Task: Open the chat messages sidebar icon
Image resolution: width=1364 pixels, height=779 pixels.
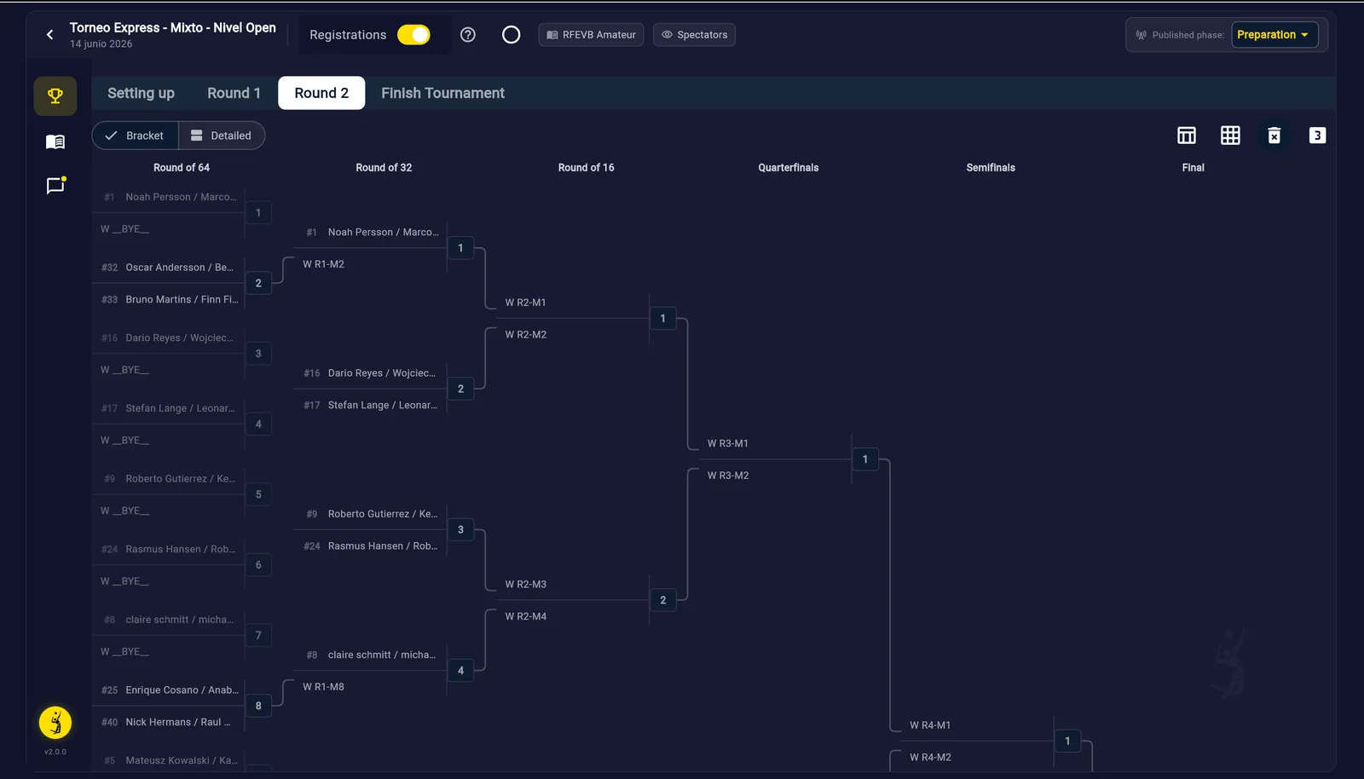Action: (55, 186)
